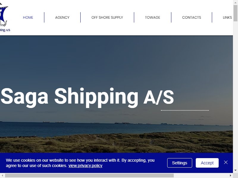238x178 pixels.
Task: Accept the website cookies
Action: [x=207, y=163]
